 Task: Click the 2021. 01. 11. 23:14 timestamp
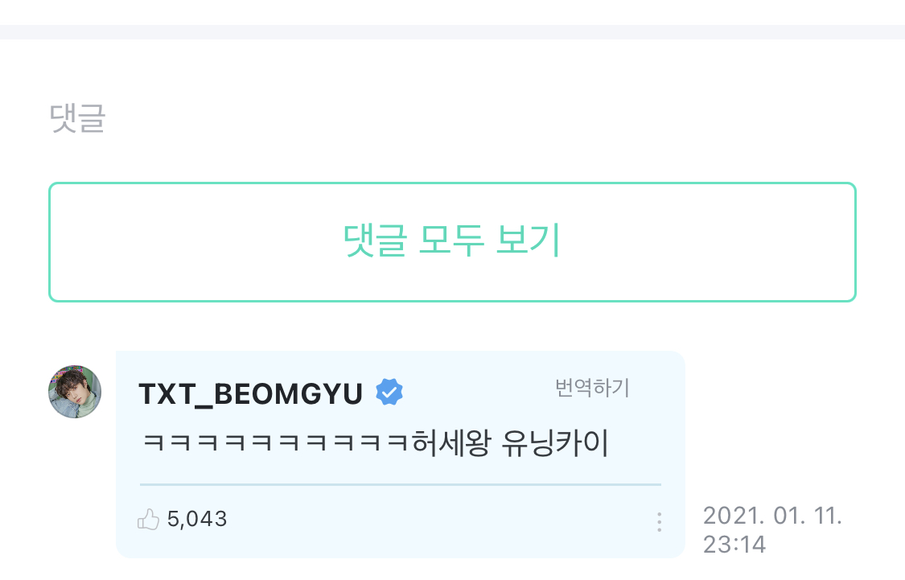772,530
